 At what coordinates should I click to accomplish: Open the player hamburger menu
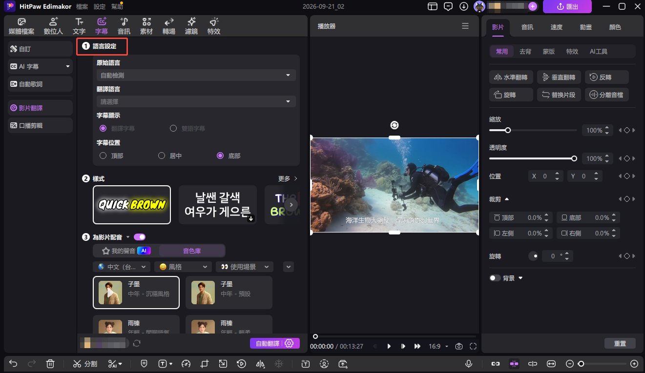(465, 26)
